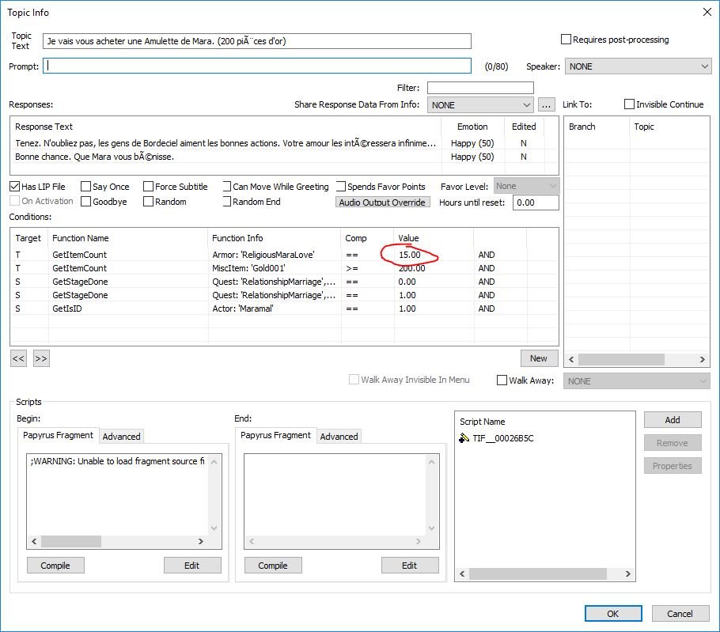The height and width of the screenshot is (632, 720).
Task: Switch to Advanced tab under Begin script
Action: click(x=122, y=437)
